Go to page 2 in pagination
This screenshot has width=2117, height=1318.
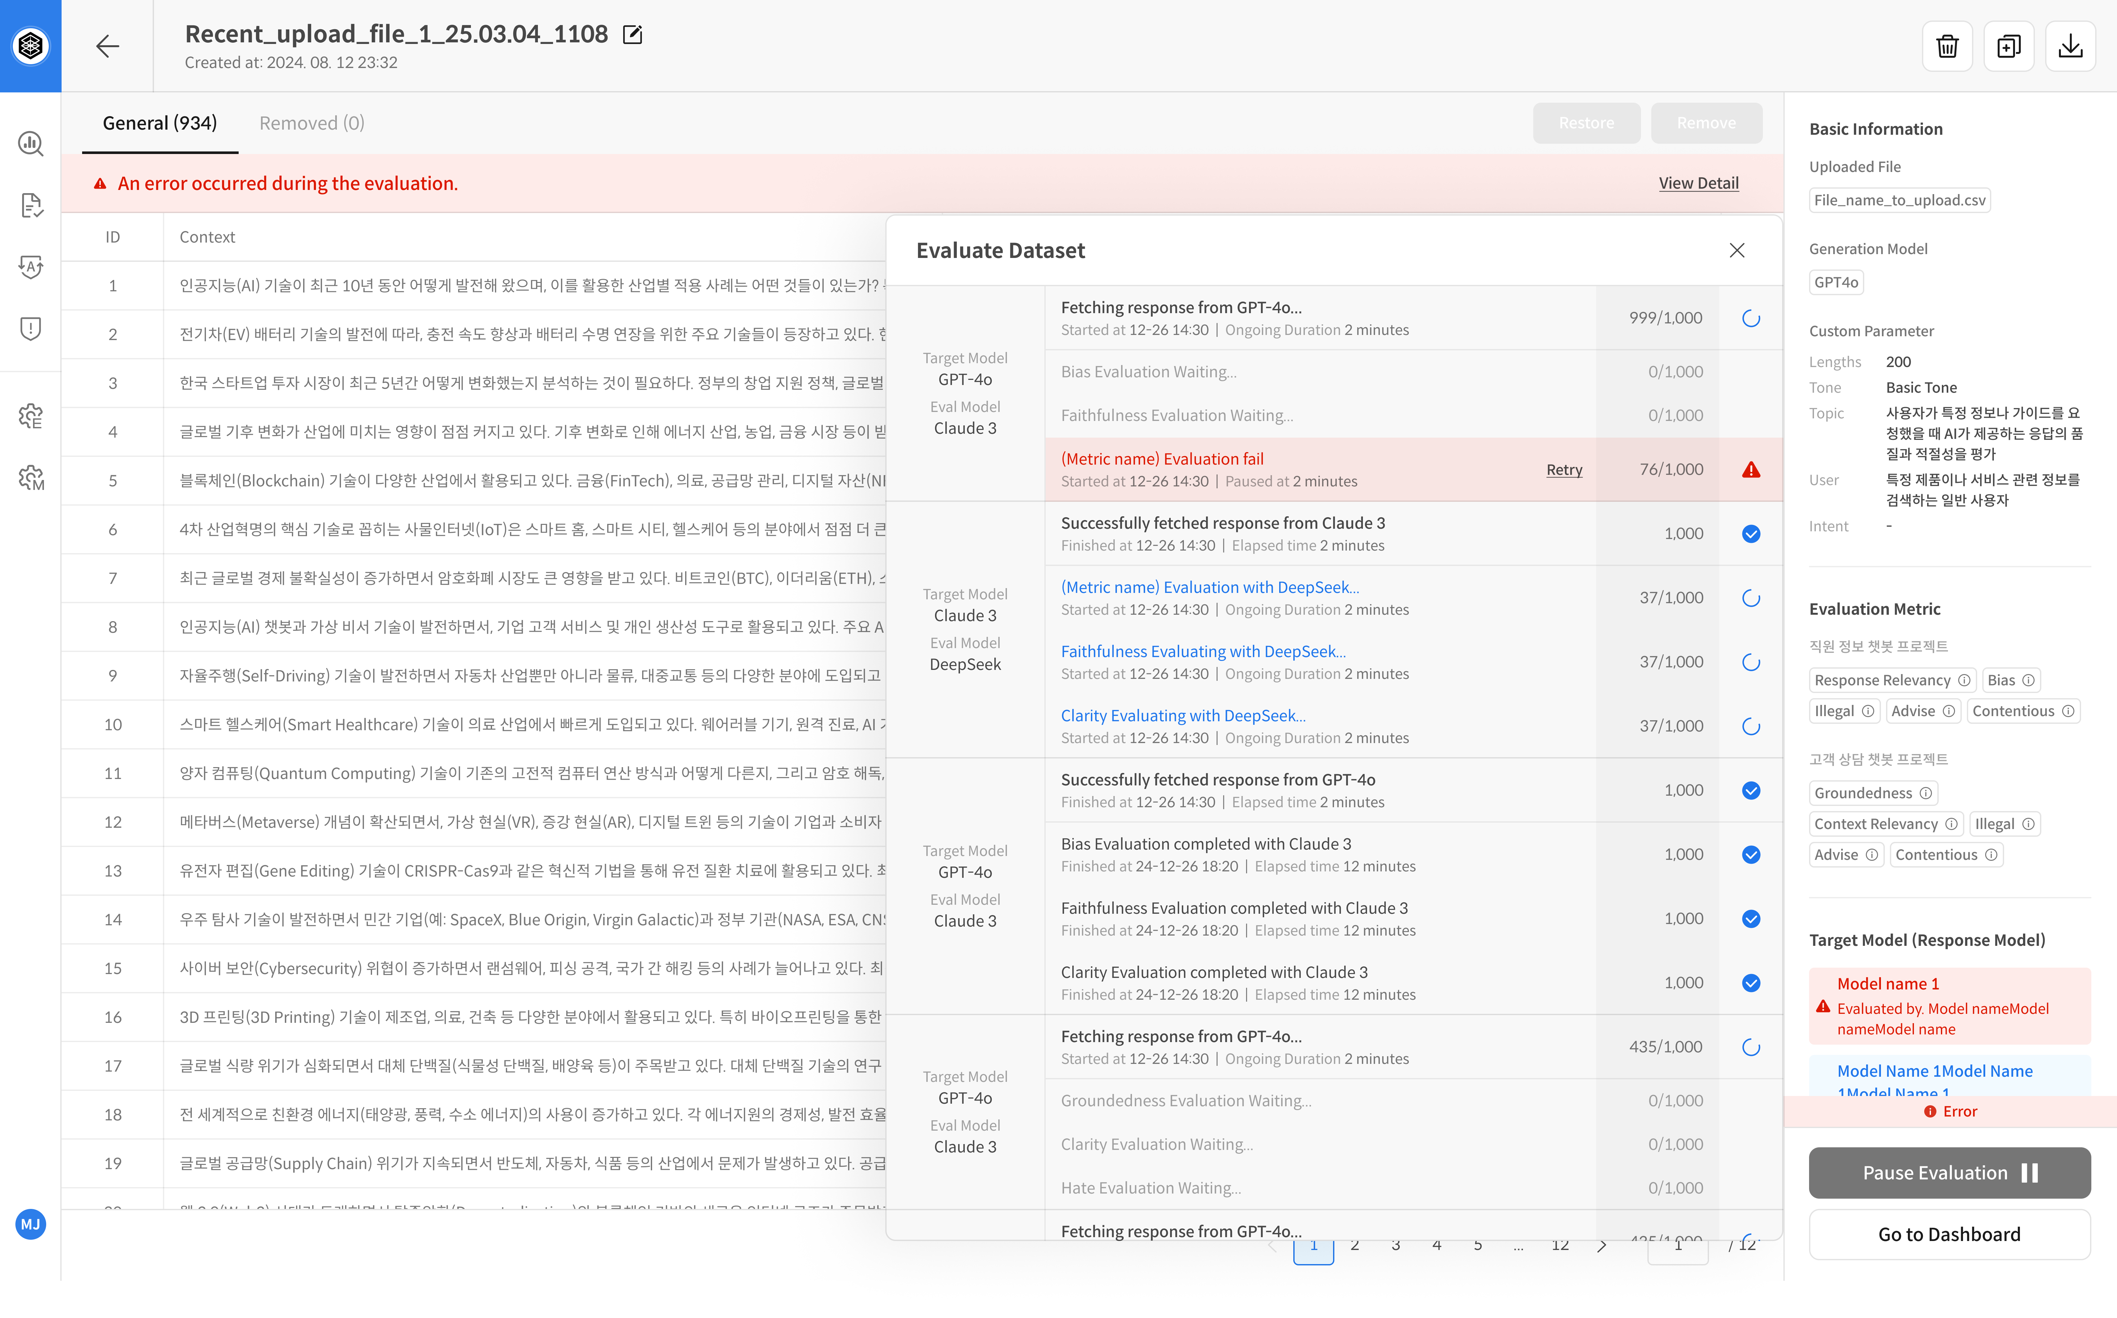(x=1355, y=1245)
